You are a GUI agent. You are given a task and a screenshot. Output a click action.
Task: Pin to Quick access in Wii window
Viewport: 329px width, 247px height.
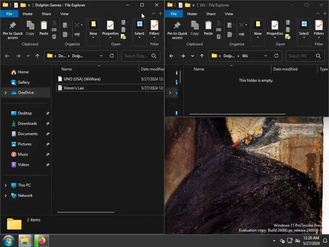point(177,30)
